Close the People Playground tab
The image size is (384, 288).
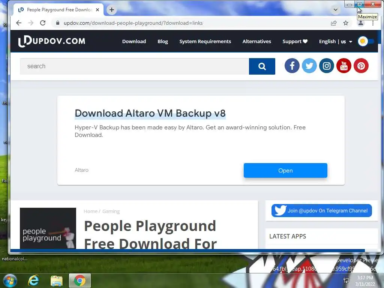coord(97,10)
